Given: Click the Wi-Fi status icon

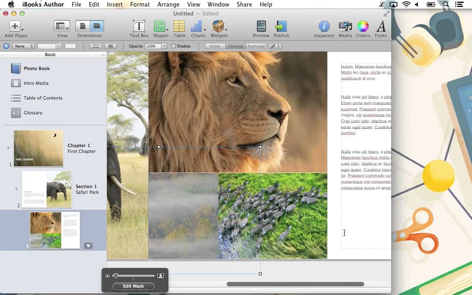Looking at the screenshot, I should tap(406, 4).
